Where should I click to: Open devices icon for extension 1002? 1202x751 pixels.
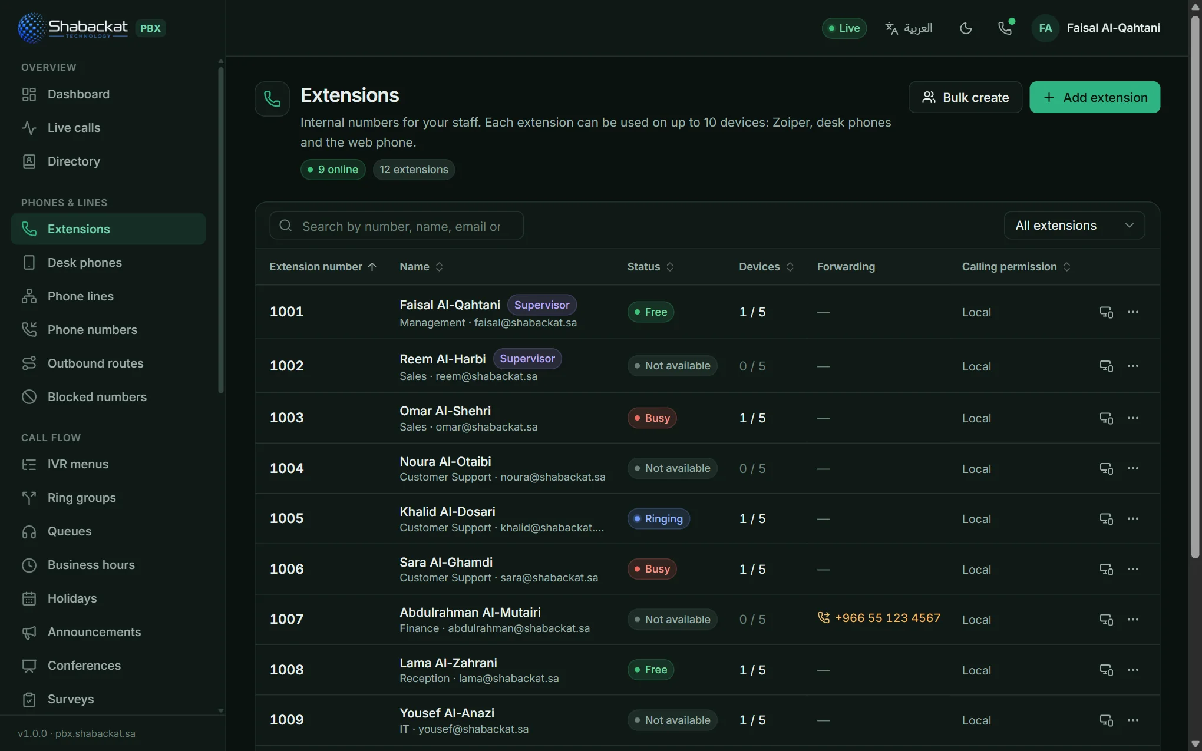tap(1107, 366)
